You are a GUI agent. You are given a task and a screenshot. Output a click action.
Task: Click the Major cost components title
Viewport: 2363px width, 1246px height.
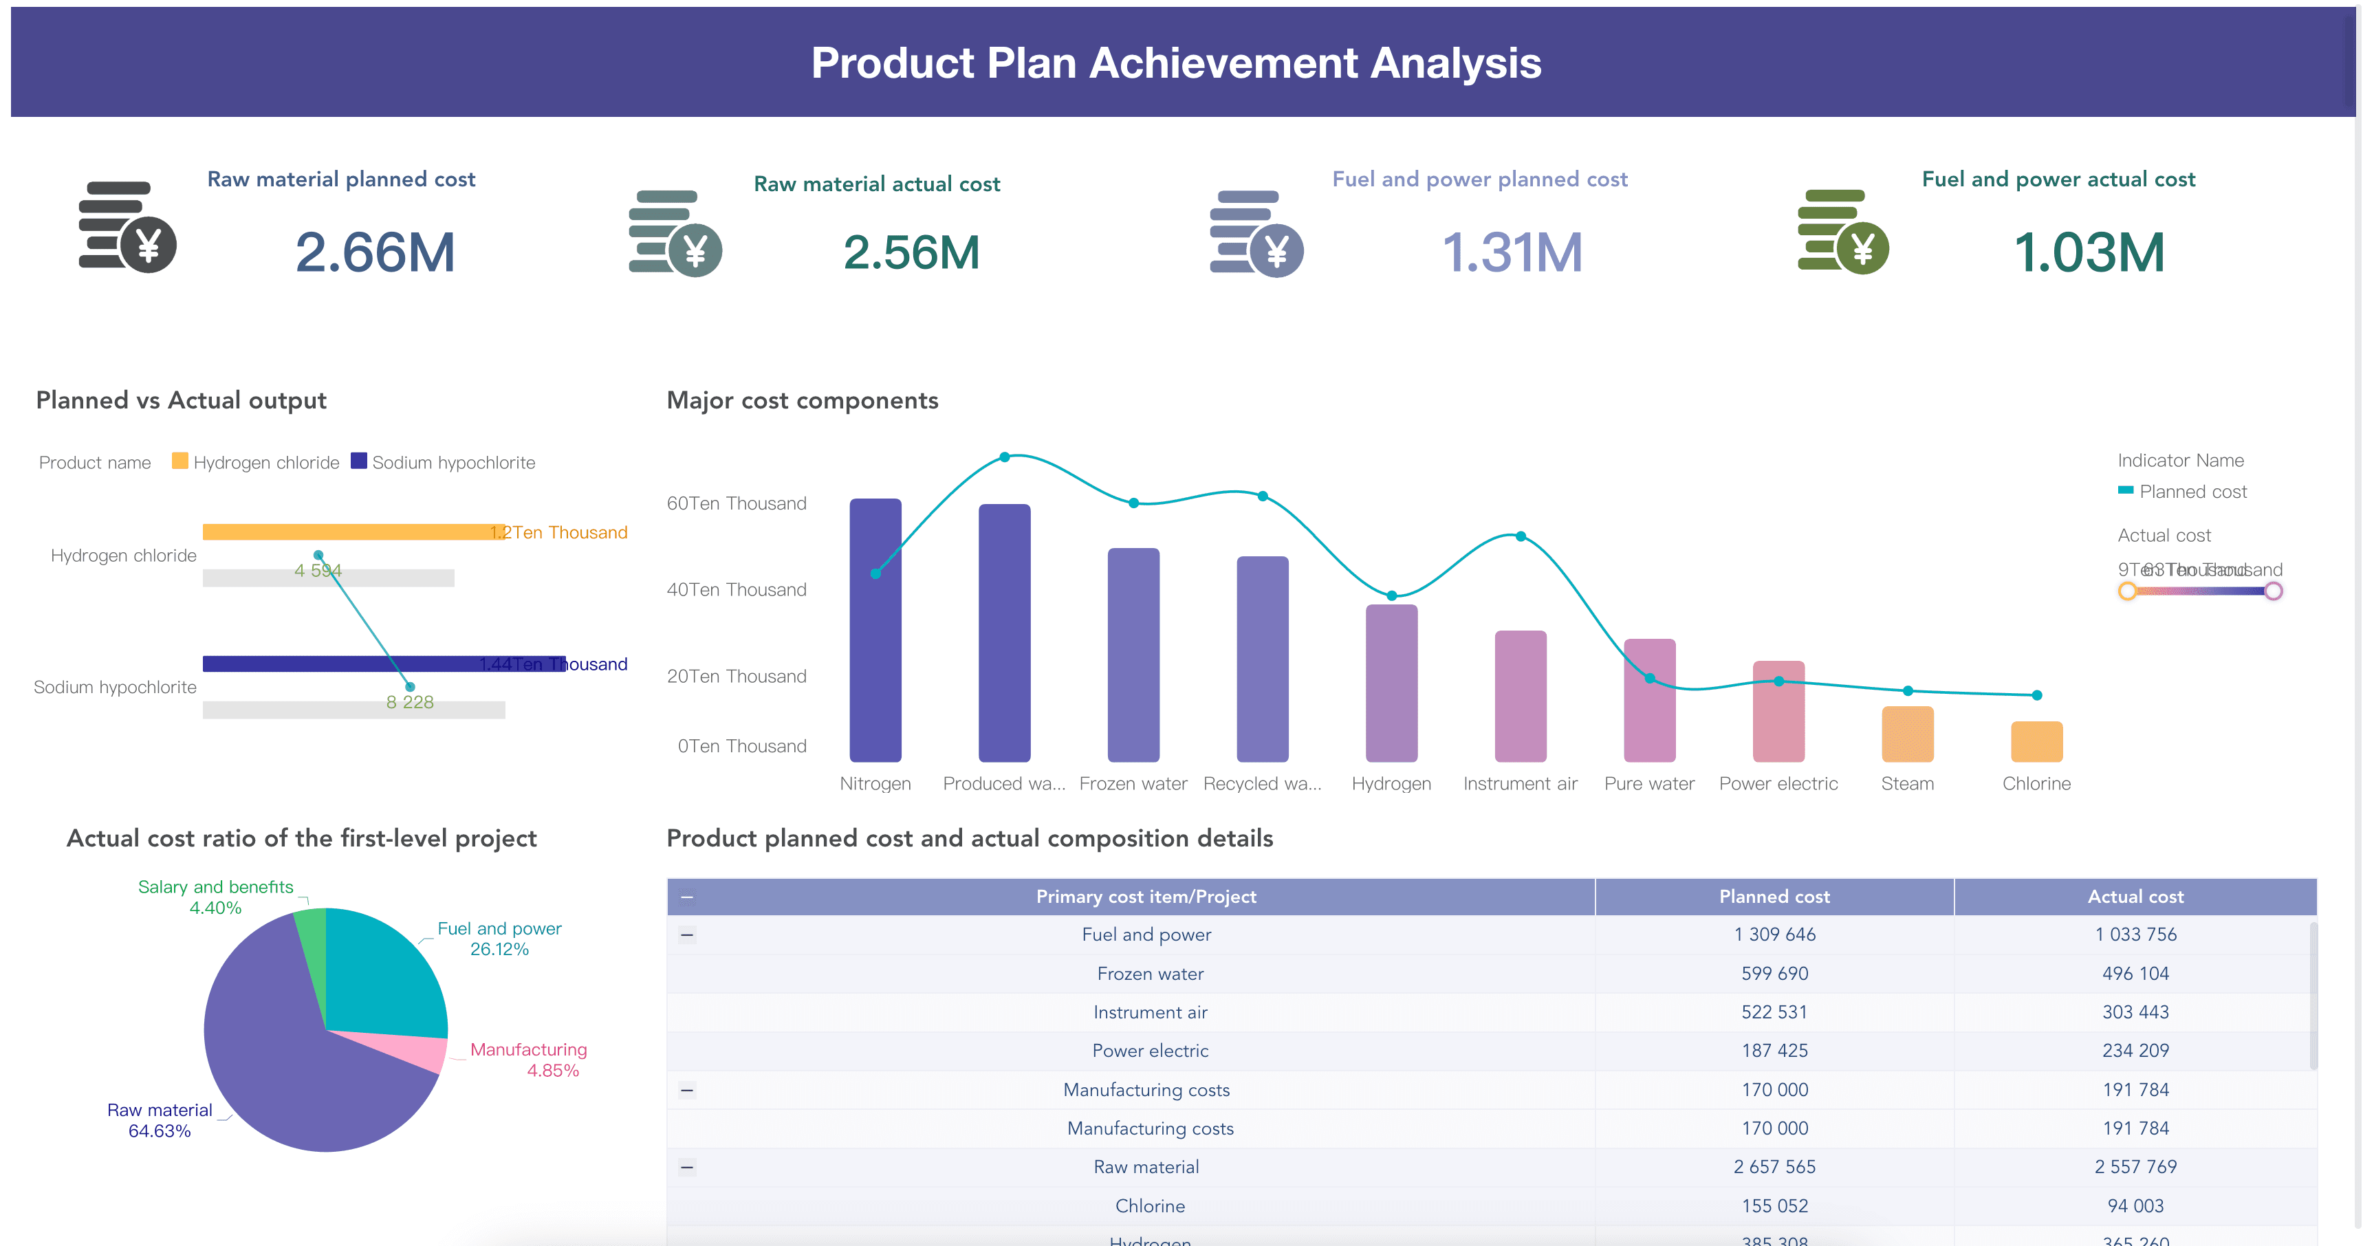(802, 401)
